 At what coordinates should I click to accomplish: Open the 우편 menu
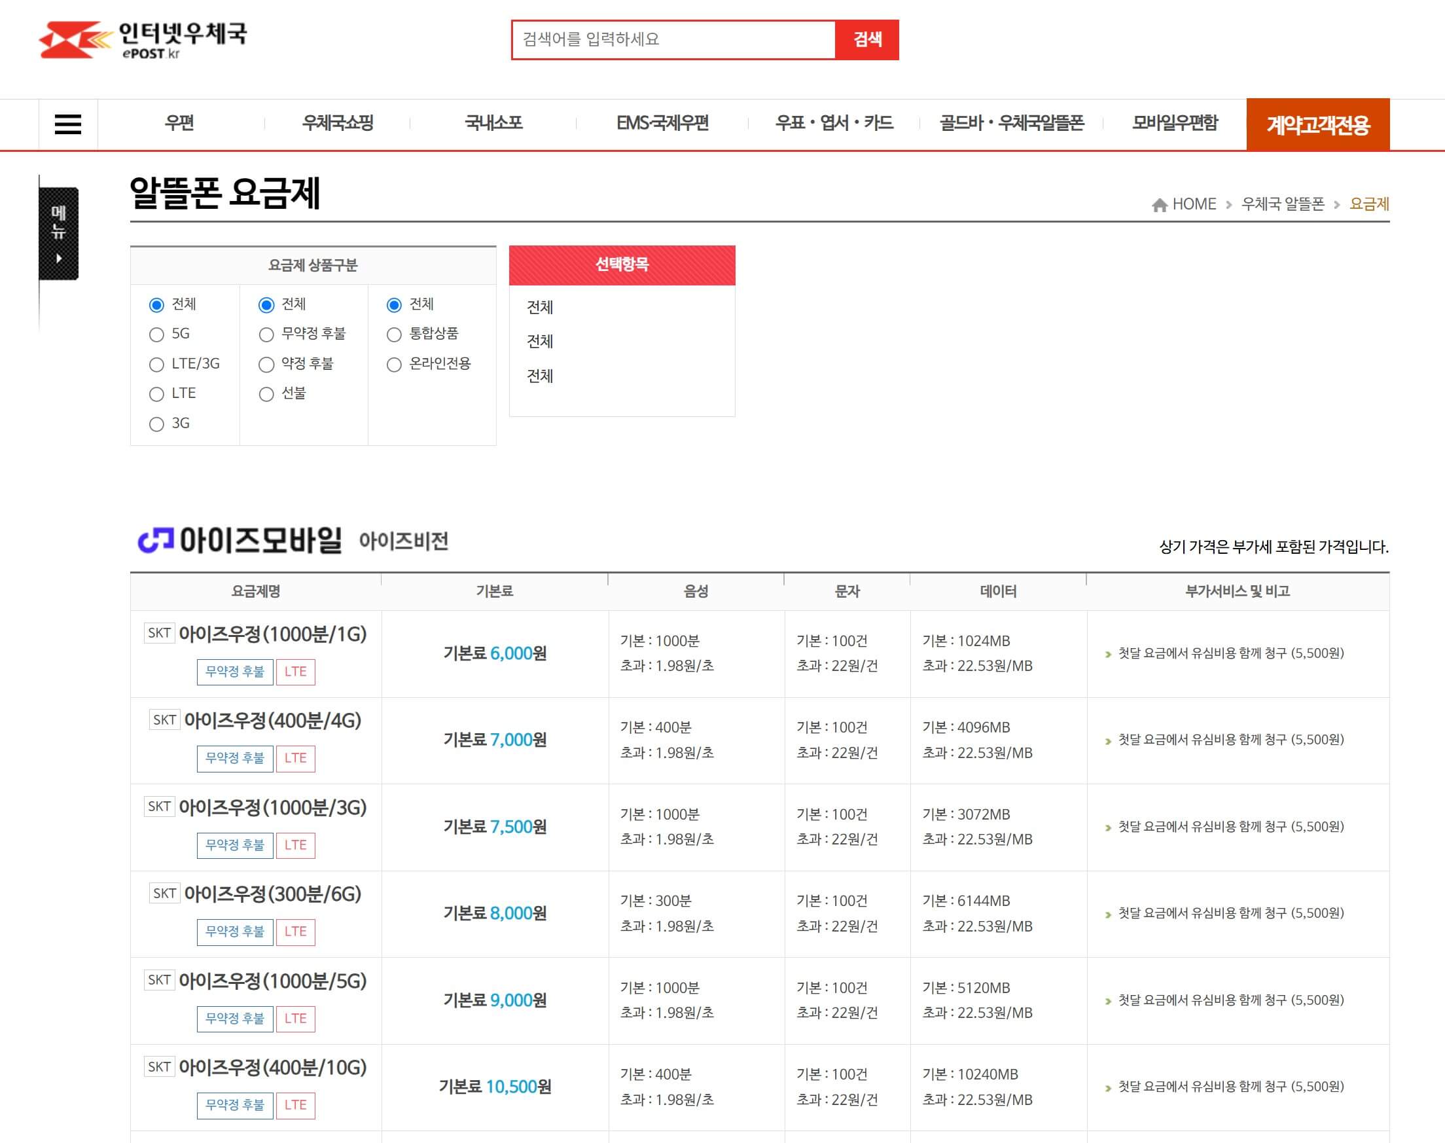pyautogui.click(x=179, y=123)
